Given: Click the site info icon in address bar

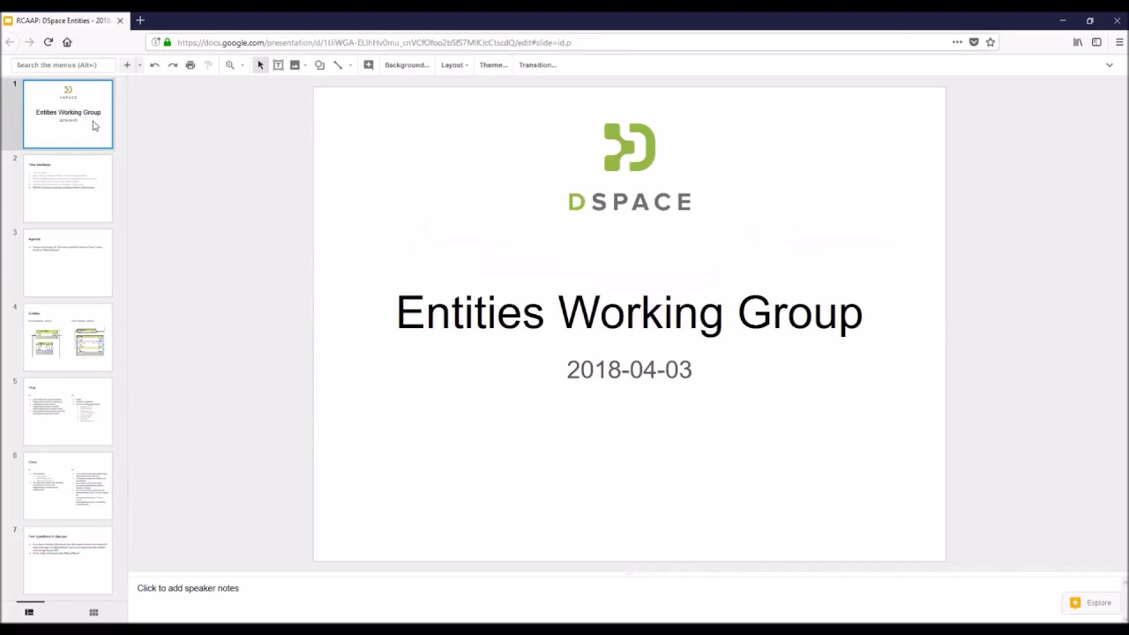Looking at the screenshot, I should point(155,42).
